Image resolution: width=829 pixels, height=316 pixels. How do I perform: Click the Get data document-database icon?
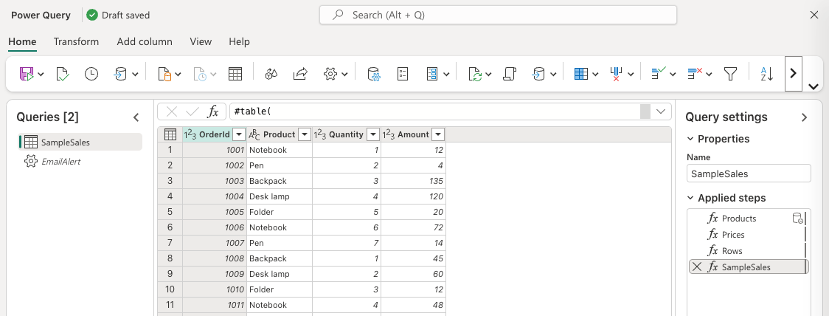(165, 74)
